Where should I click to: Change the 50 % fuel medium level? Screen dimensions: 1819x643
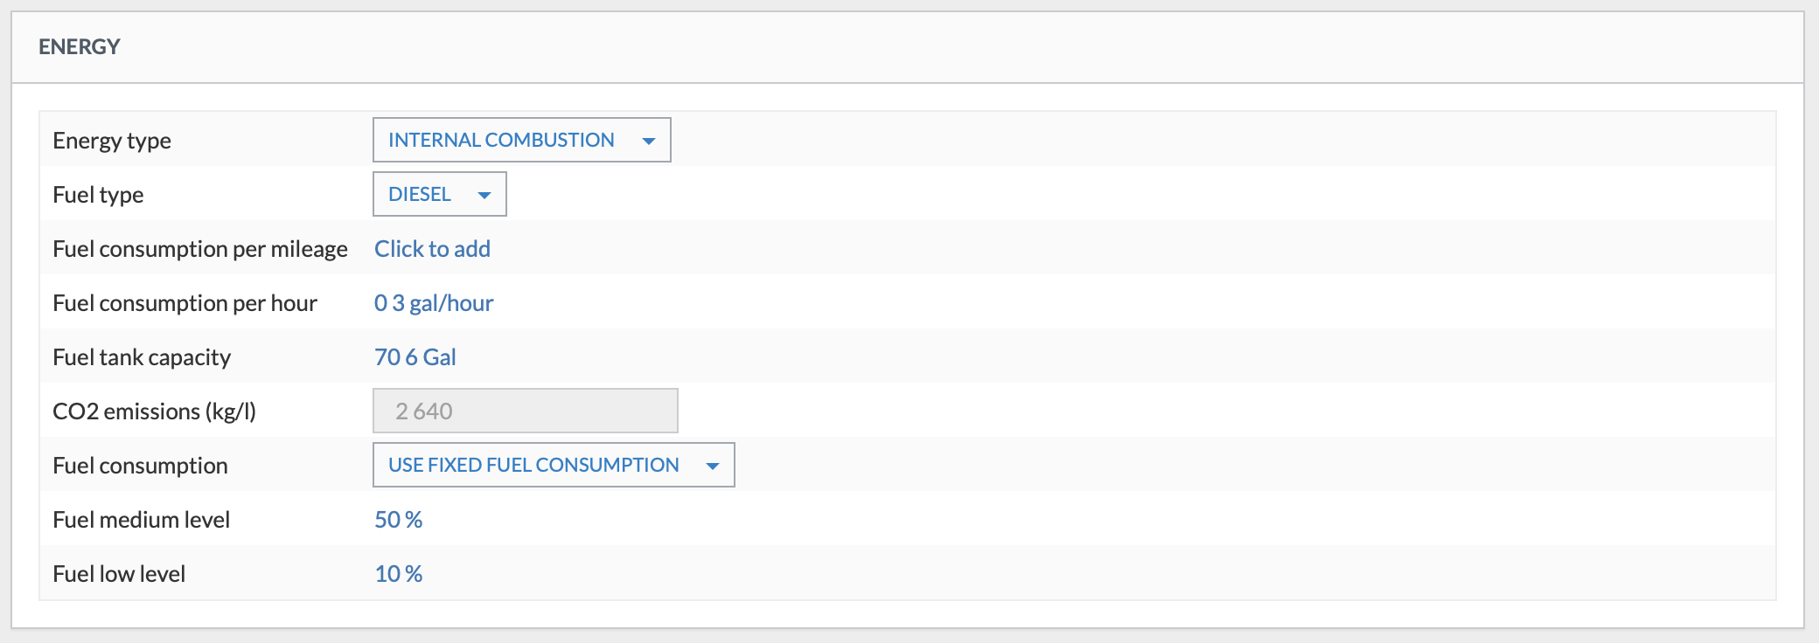point(398,520)
